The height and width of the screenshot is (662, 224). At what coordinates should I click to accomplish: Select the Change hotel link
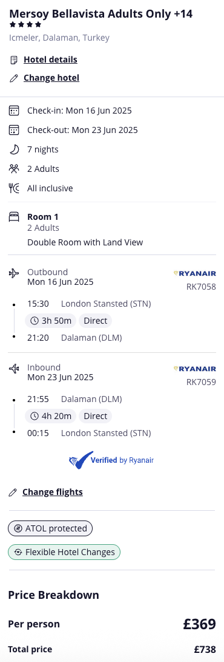(51, 78)
